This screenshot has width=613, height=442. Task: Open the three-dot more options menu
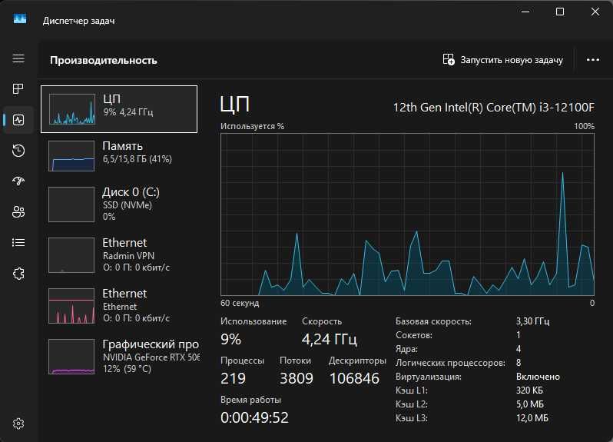pos(592,60)
